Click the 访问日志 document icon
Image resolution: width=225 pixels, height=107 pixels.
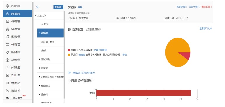point(8,75)
